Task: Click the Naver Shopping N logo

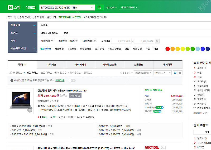Action: (10, 7)
